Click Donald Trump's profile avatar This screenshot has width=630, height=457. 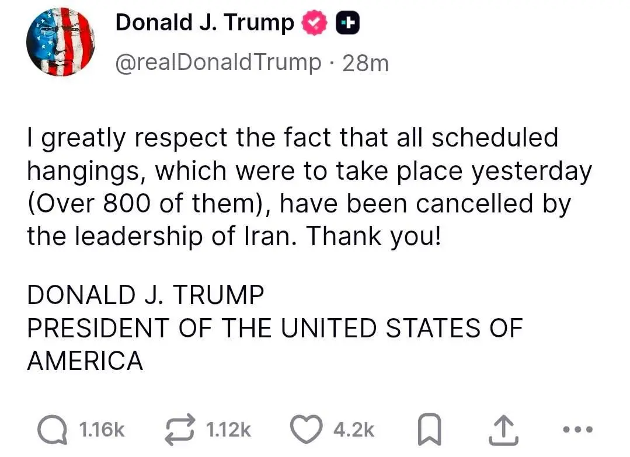61,41
